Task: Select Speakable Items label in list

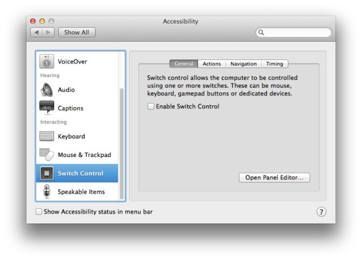Action: 81,192
